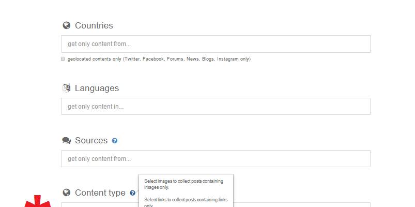Click the speech bubbles icon beside Sources
415x207 pixels.
point(66,140)
